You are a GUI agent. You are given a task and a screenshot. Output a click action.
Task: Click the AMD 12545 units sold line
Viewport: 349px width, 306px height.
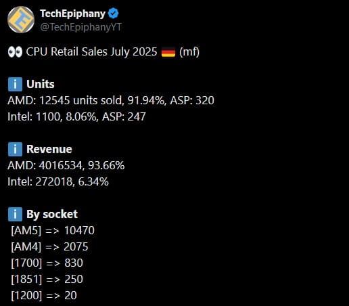(111, 100)
